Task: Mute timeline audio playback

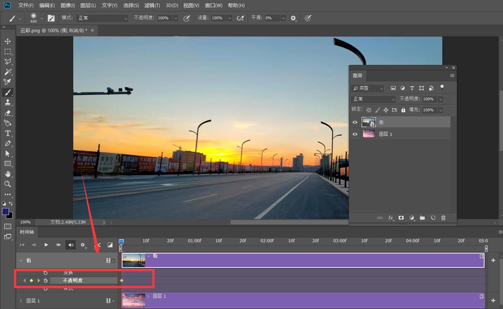Action: [x=70, y=245]
